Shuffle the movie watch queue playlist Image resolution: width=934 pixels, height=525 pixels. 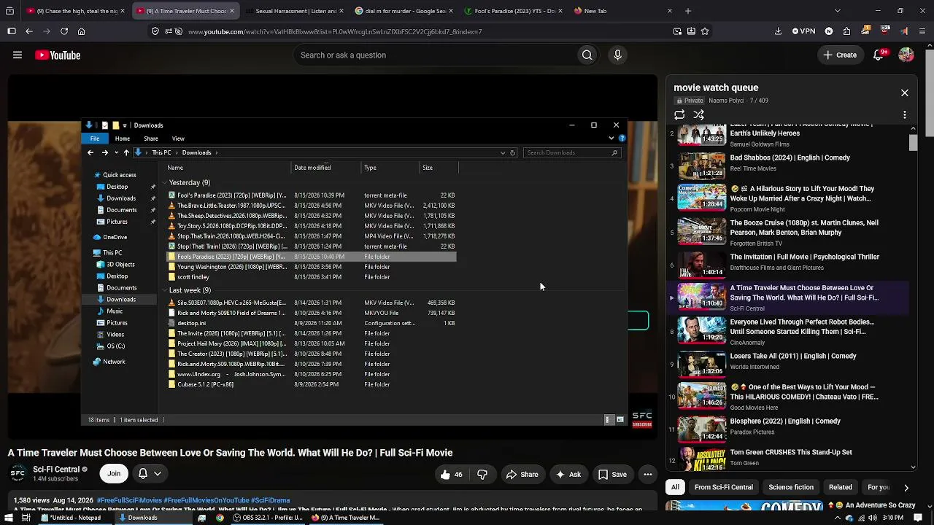tap(698, 114)
